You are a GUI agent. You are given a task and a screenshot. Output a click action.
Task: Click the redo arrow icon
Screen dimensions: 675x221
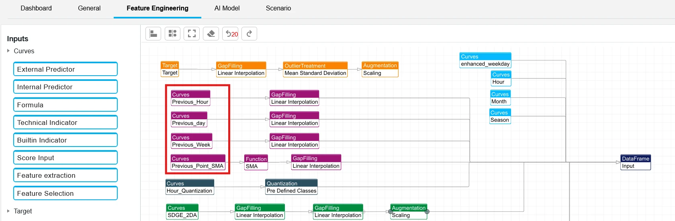click(249, 34)
